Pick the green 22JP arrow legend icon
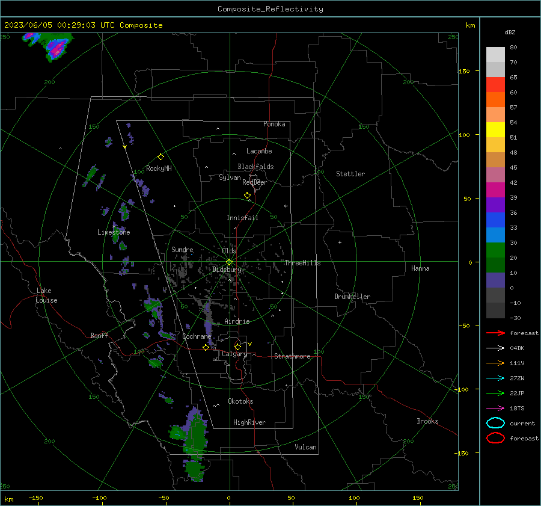 click(x=495, y=393)
